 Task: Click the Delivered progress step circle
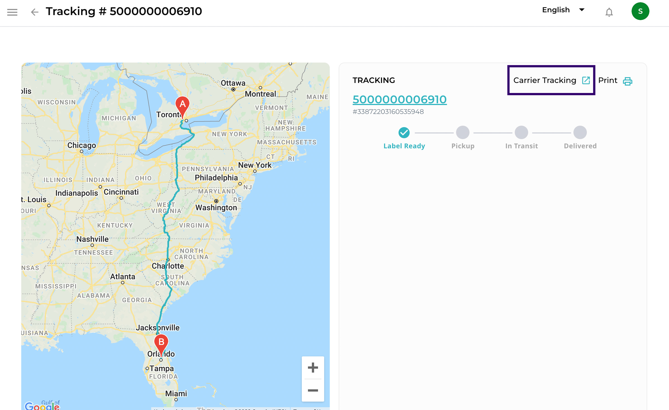(580, 133)
